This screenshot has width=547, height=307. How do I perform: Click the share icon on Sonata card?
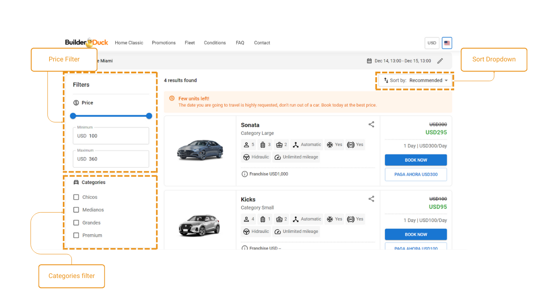(371, 125)
